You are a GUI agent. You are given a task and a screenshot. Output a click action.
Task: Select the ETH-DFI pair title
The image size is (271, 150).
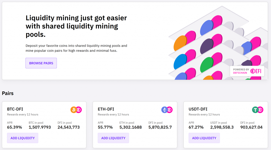click(106, 109)
